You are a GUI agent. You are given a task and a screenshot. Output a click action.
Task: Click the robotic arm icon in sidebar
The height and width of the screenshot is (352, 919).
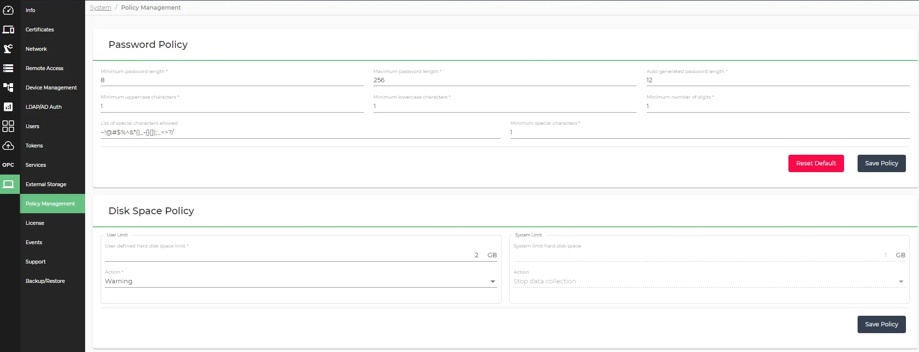[x=8, y=49]
